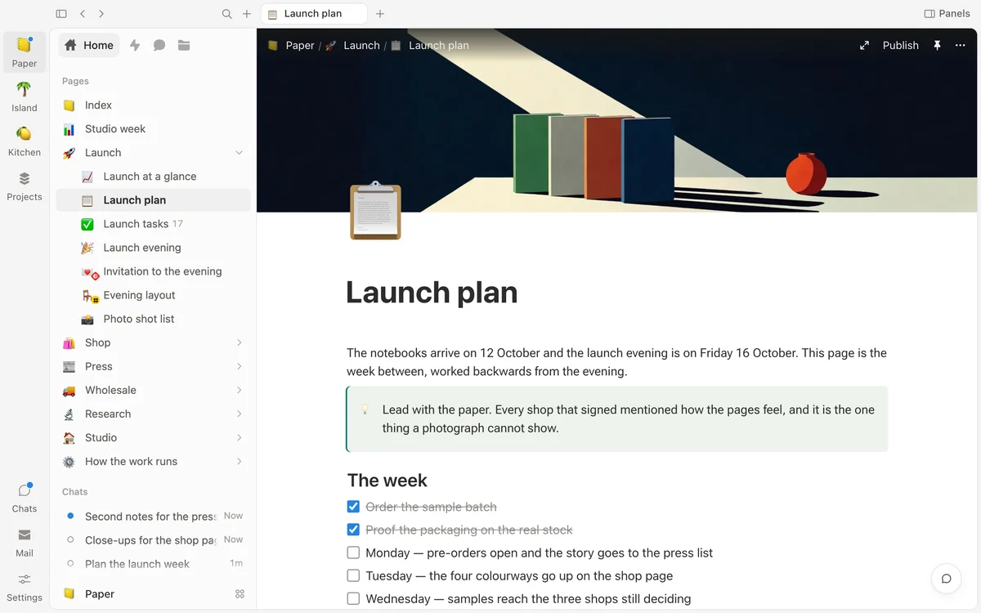
Task: Click the lightning bolt icon beside Home
Action: point(135,46)
